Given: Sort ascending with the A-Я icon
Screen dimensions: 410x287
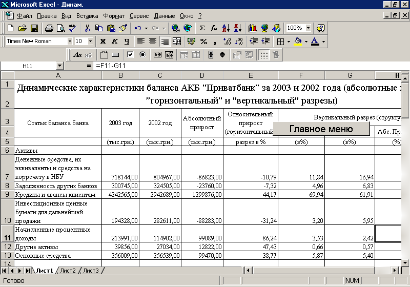Looking at the screenshot, I should (x=225, y=28).
